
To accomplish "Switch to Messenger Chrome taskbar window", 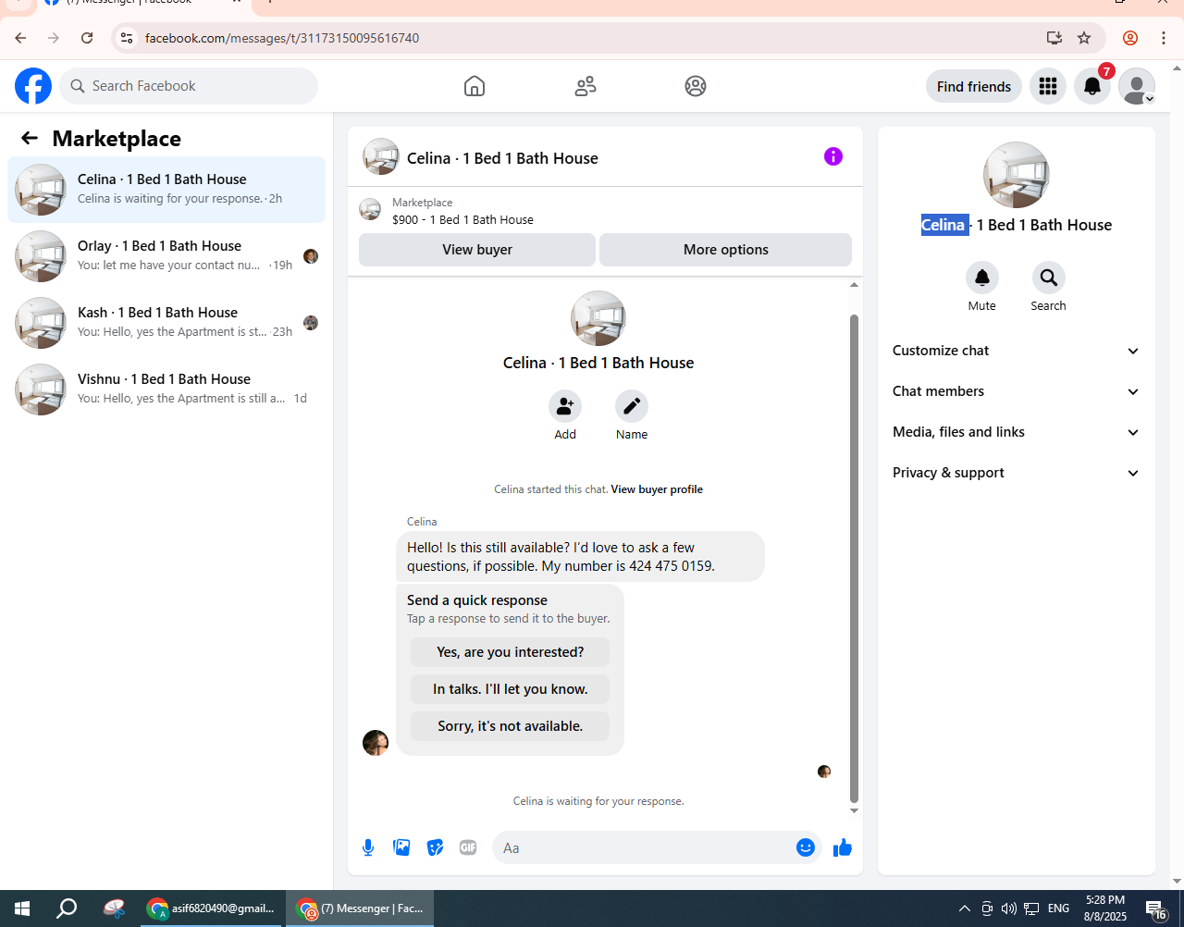I will coord(360,908).
